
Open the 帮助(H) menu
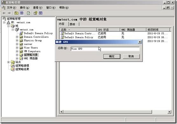tap(64, 8)
